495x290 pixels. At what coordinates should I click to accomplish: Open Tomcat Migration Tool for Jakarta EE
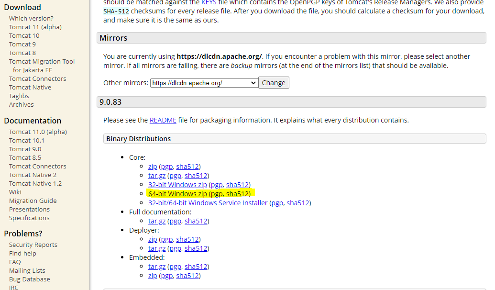42,66
